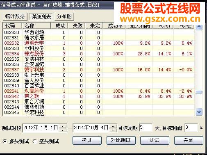Viewport: 207px width, 155px height.
Task: Click the start date spinner arrows
Action: pos(62,128)
